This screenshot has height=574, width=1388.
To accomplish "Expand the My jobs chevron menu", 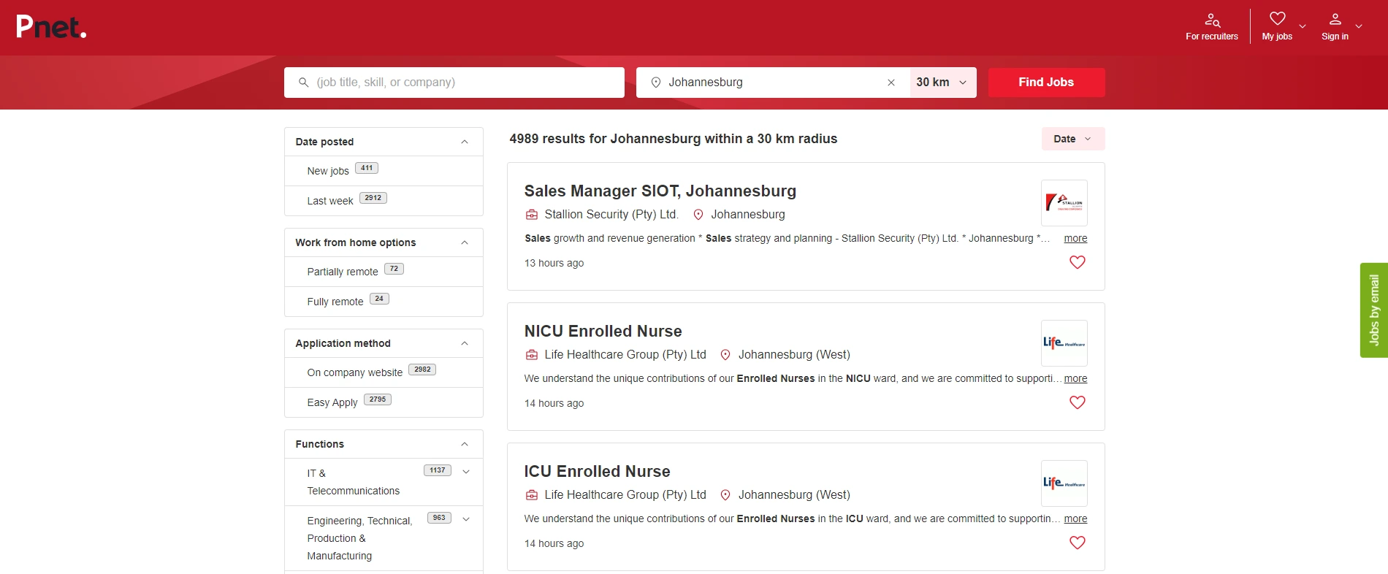I will [x=1303, y=26].
